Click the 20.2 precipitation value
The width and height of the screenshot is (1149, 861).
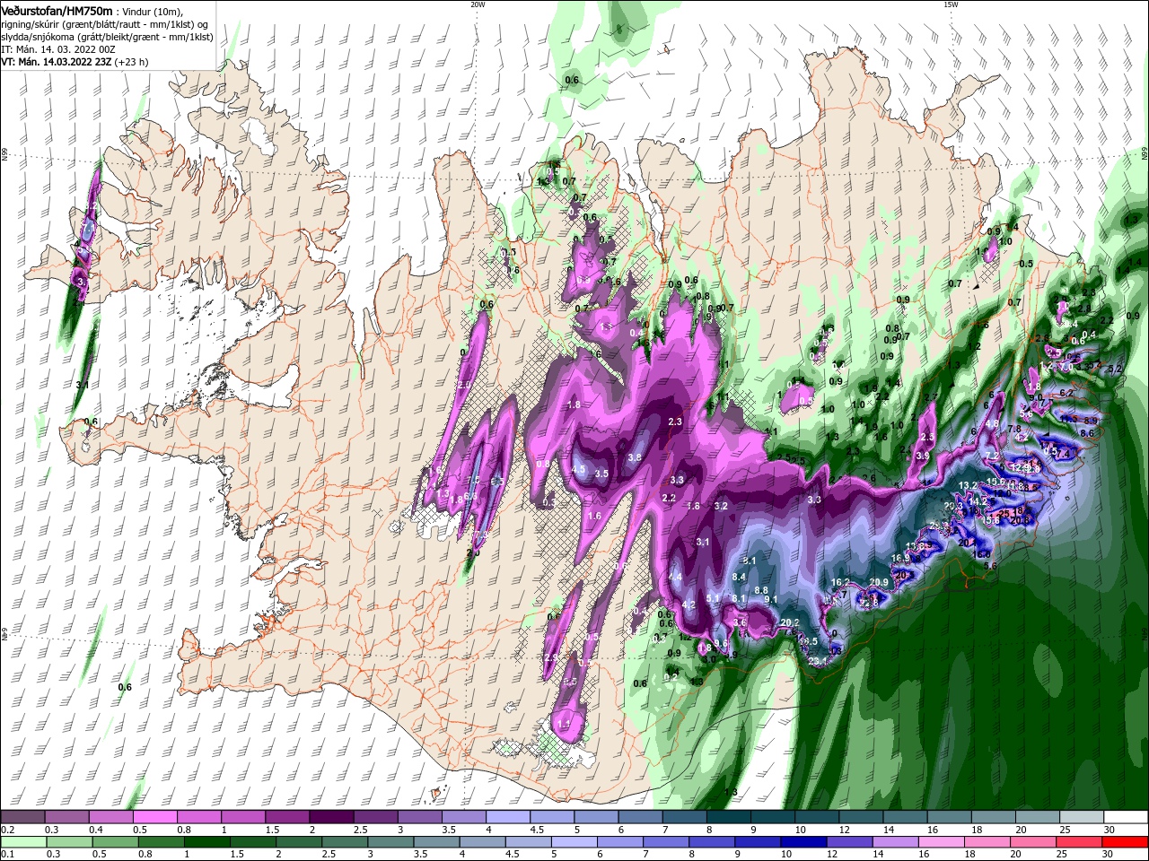click(x=790, y=622)
